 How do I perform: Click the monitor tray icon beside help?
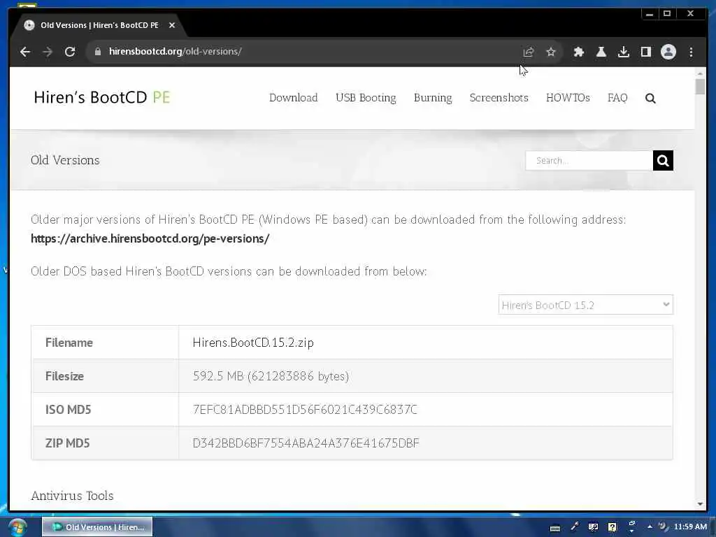pyautogui.click(x=593, y=527)
